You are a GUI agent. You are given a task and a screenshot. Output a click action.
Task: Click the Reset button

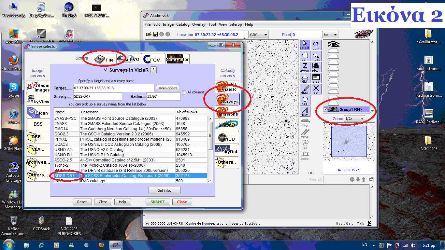[x=82, y=202]
